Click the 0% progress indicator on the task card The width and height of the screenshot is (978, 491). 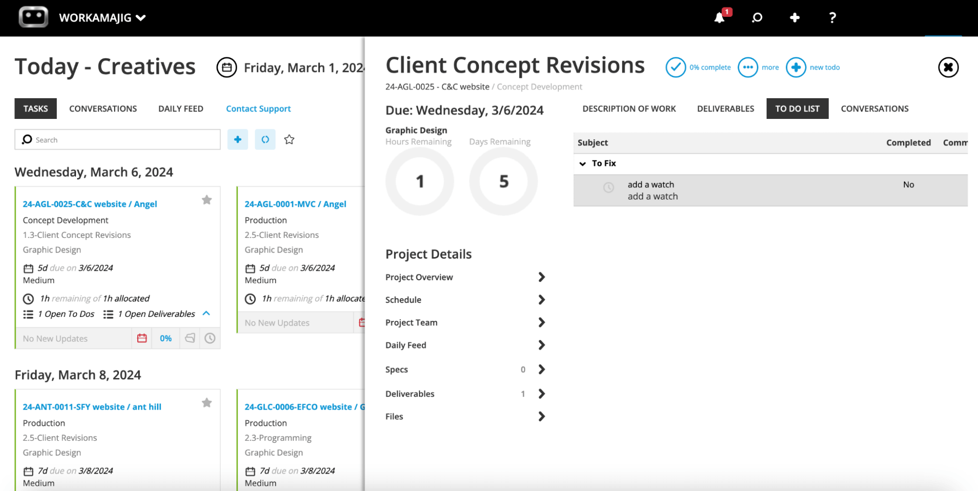point(165,338)
